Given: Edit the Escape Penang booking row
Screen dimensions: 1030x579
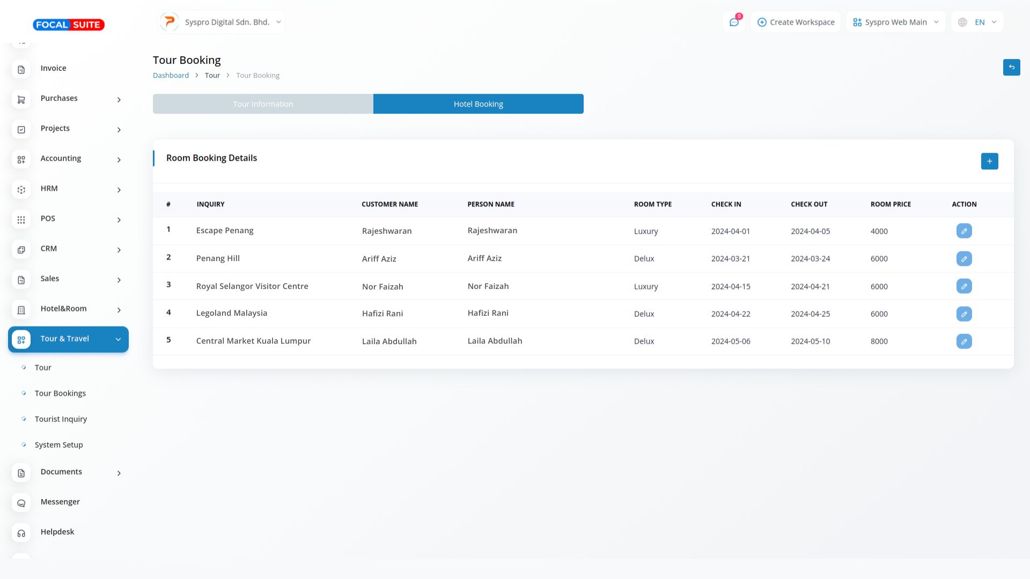Looking at the screenshot, I should pos(963,231).
